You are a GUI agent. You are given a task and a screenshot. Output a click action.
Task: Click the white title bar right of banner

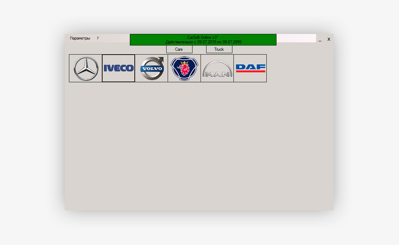click(x=296, y=38)
